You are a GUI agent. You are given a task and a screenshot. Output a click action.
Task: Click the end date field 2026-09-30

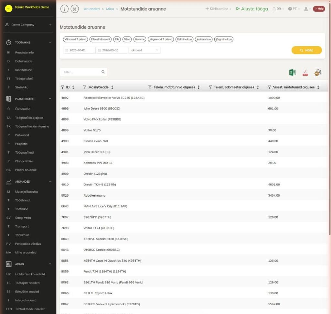coord(112,50)
